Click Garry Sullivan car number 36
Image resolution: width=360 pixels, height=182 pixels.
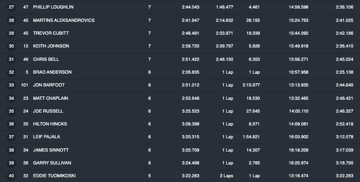pos(26,163)
